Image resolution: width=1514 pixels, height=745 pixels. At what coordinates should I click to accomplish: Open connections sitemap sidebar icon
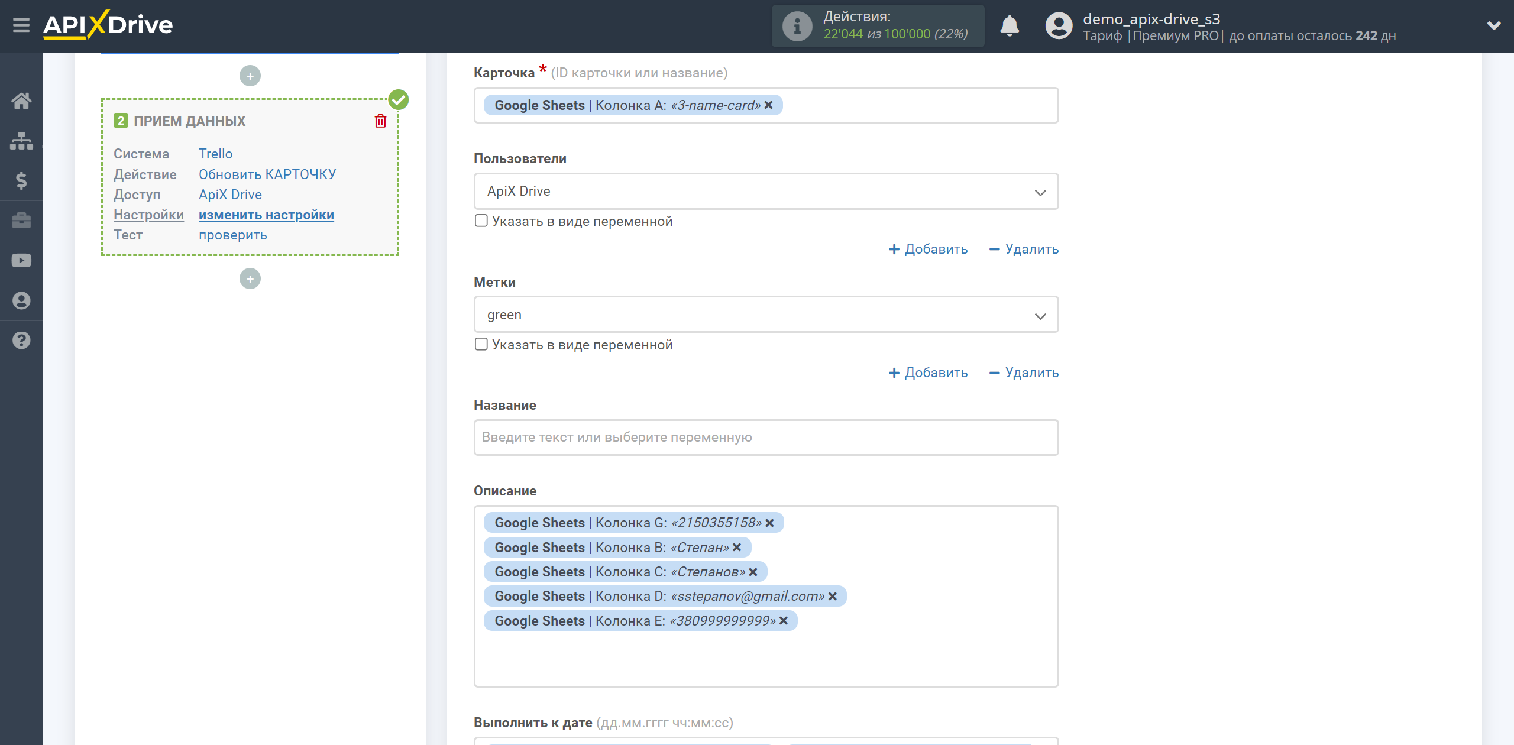click(21, 141)
